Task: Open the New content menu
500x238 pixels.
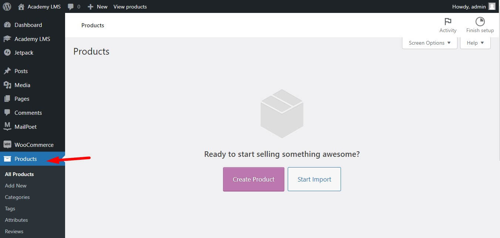Action: 98,7
